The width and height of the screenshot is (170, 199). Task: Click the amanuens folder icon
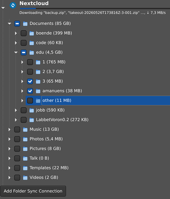(38, 91)
